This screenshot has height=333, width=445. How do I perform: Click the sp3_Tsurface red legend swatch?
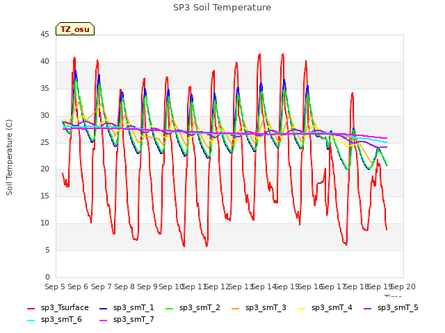point(31,308)
